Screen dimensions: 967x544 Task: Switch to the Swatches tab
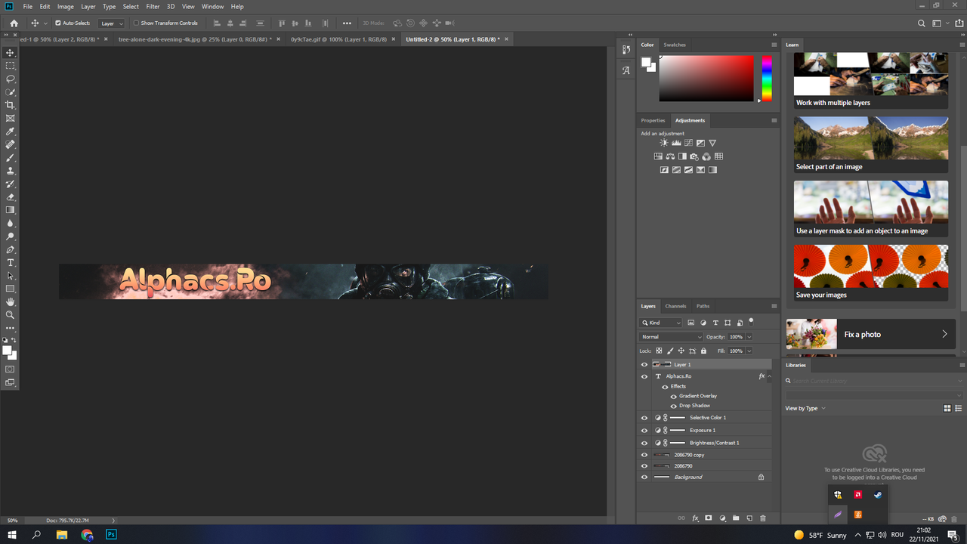675,45
